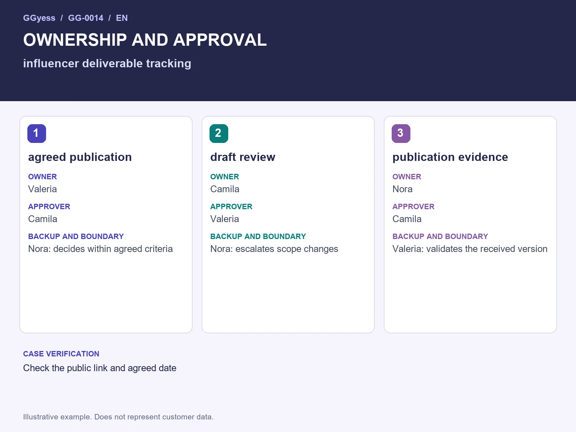Viewport: 576px width, 432px height.
Task: Select "Nora: decides within agreed criteria" text
Action: 100,249
